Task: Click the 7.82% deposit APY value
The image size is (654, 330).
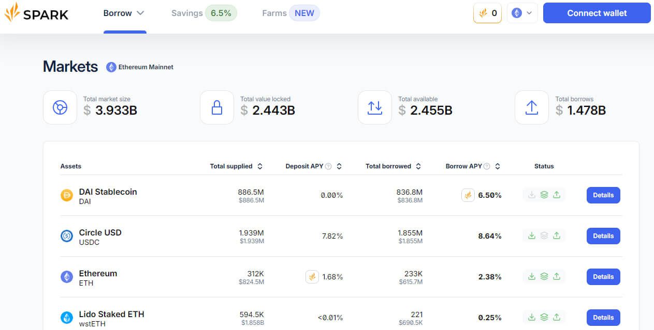Action: pyautogui.click(x=332, y=236)
